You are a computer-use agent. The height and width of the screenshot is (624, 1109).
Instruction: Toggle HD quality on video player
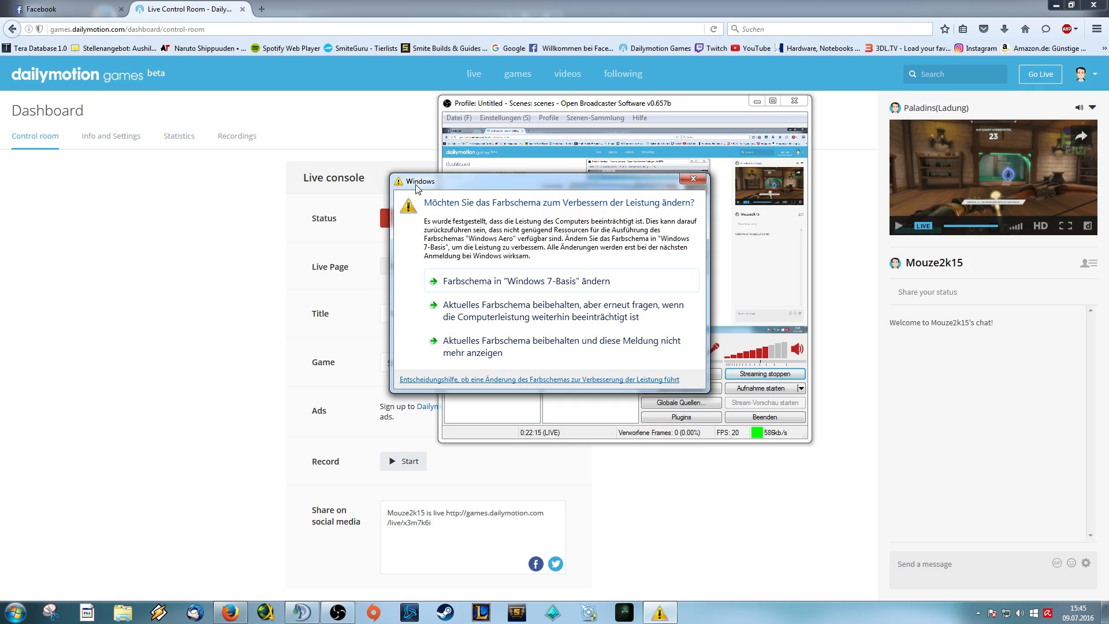coord(1040,226)
